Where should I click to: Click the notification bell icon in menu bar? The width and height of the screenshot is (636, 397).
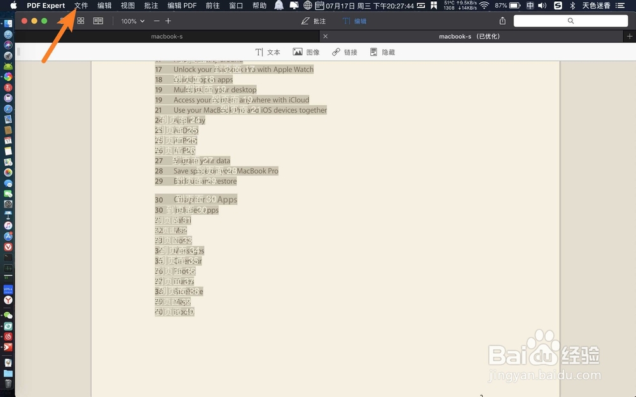click(279, 5)
